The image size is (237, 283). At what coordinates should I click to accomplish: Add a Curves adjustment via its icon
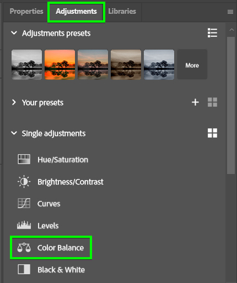pos(24,203)
